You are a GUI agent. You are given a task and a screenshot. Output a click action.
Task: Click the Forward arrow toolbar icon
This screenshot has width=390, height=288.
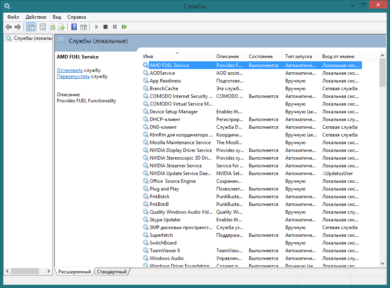coord(18,27)
